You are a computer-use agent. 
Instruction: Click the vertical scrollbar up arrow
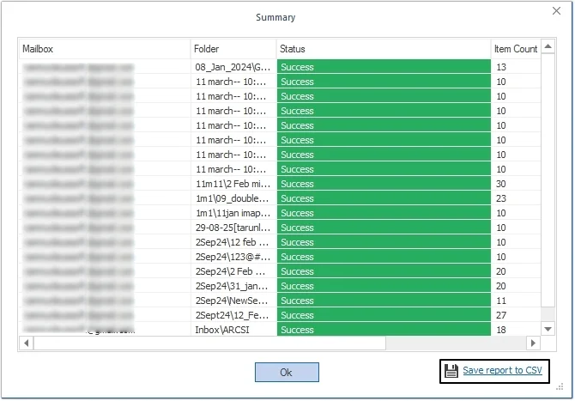point(548,46)
